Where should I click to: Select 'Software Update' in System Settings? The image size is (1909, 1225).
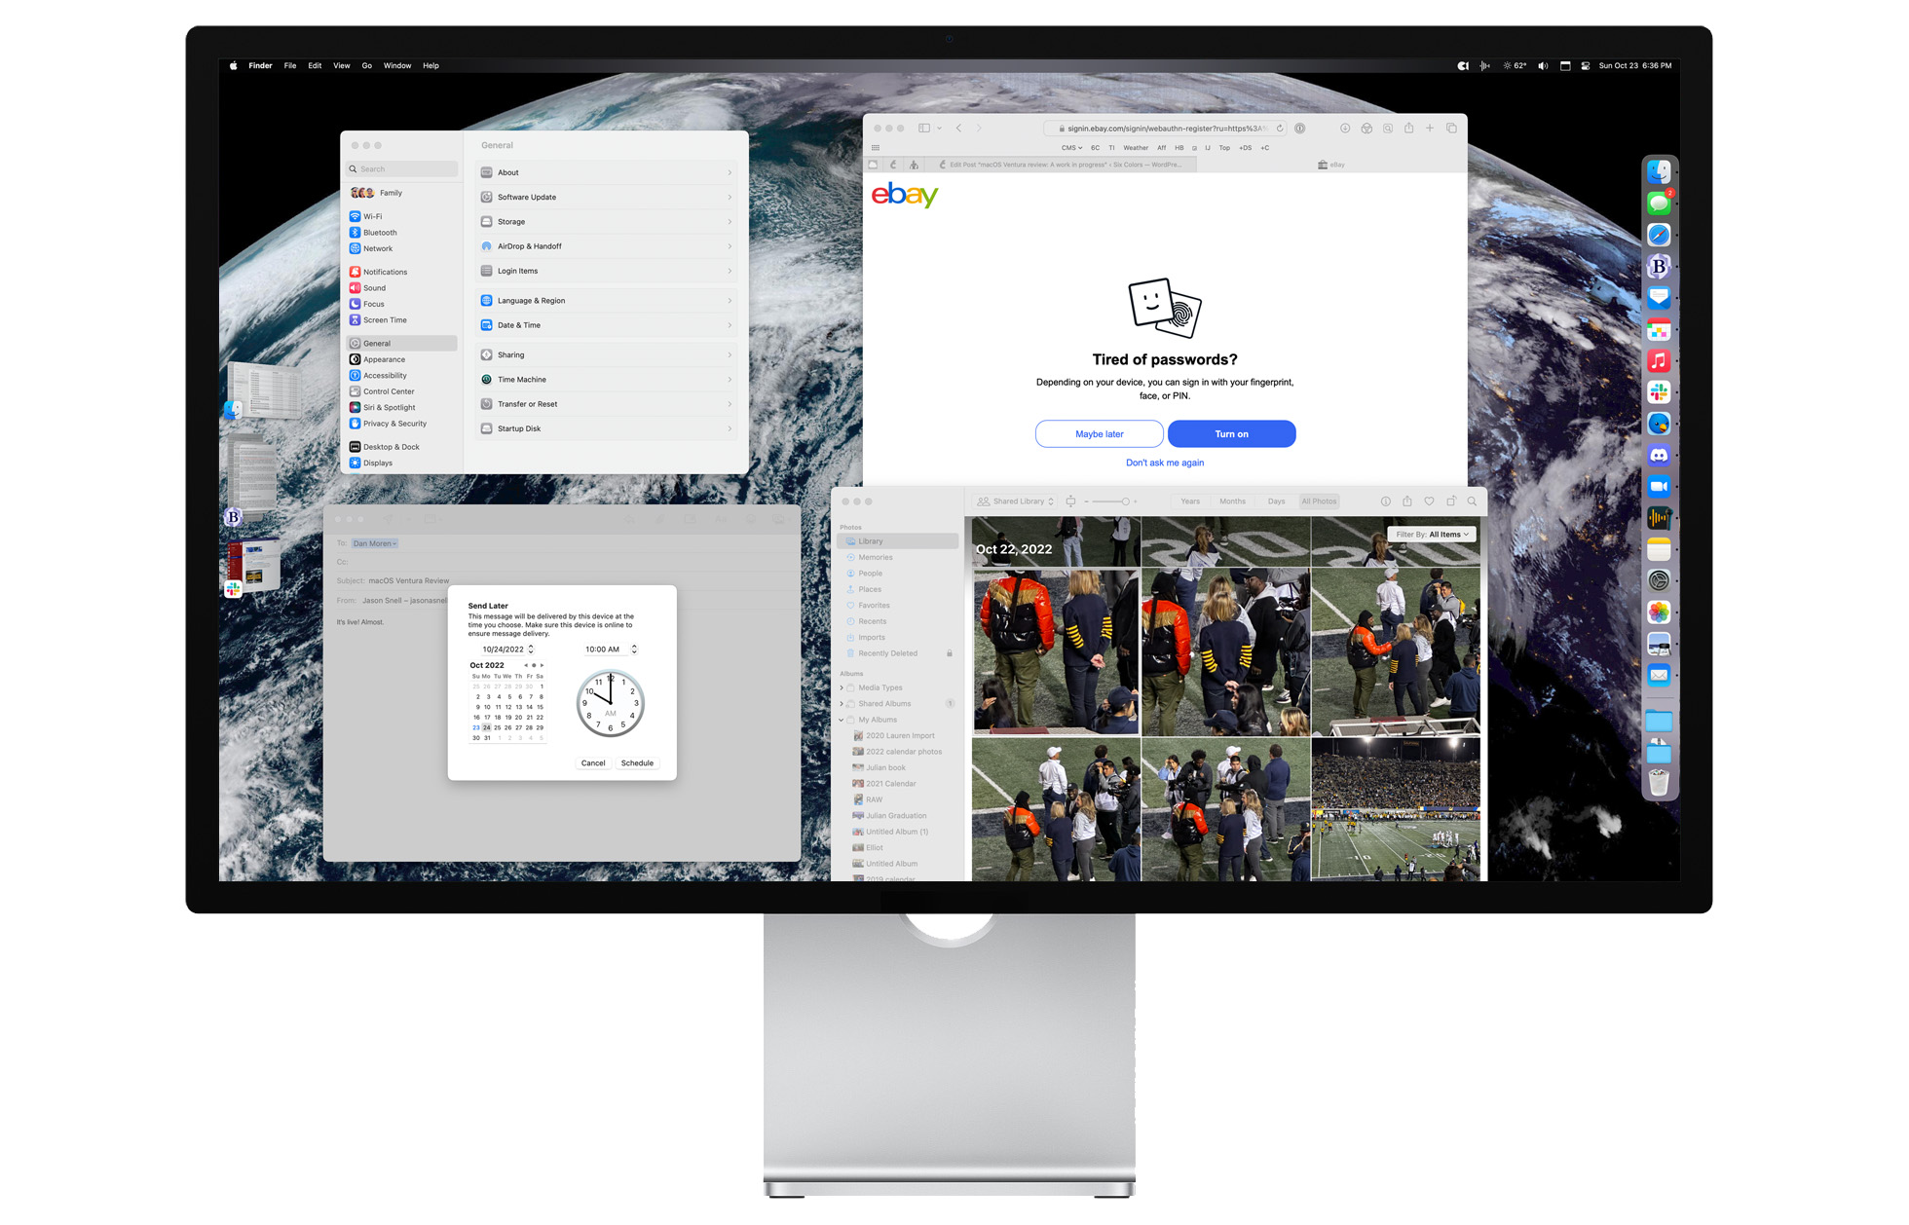click(605, 196)
